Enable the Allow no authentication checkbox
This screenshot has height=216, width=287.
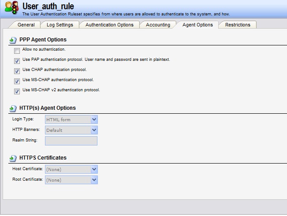pos(17,51)
